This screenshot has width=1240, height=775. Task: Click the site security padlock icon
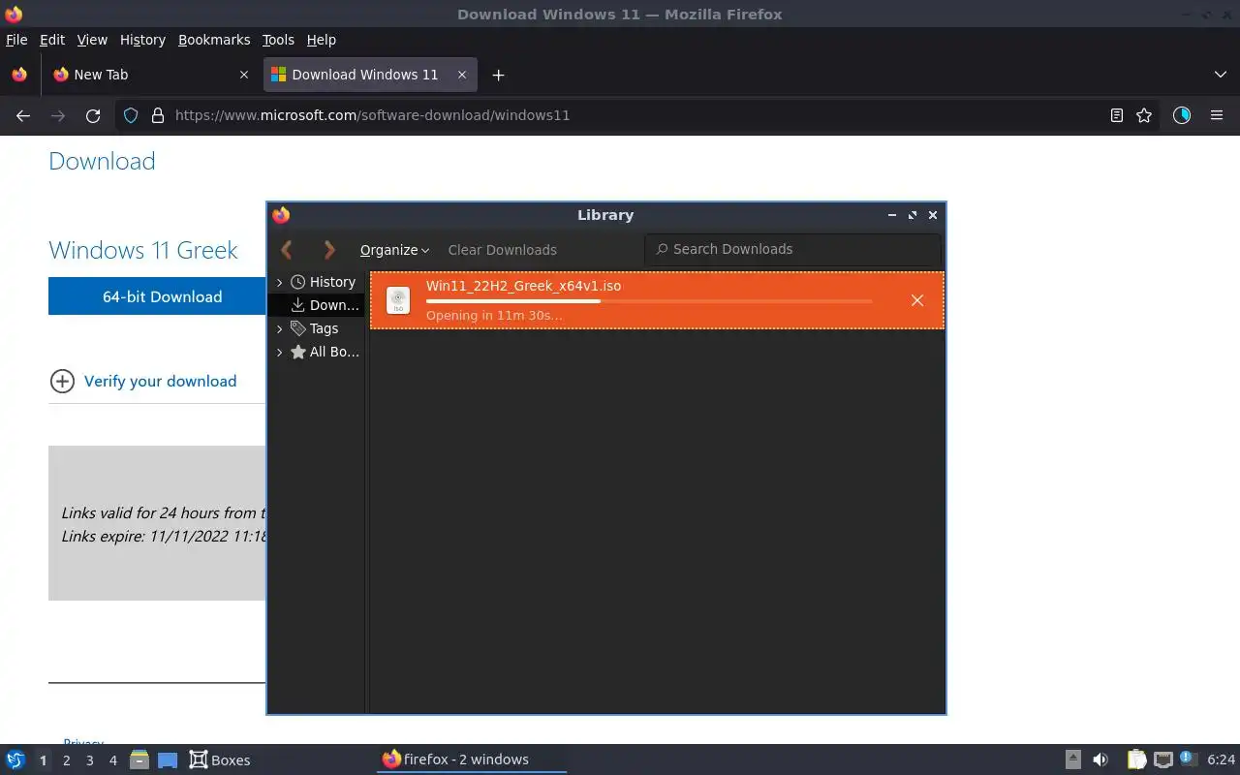[x=157, y=115]
